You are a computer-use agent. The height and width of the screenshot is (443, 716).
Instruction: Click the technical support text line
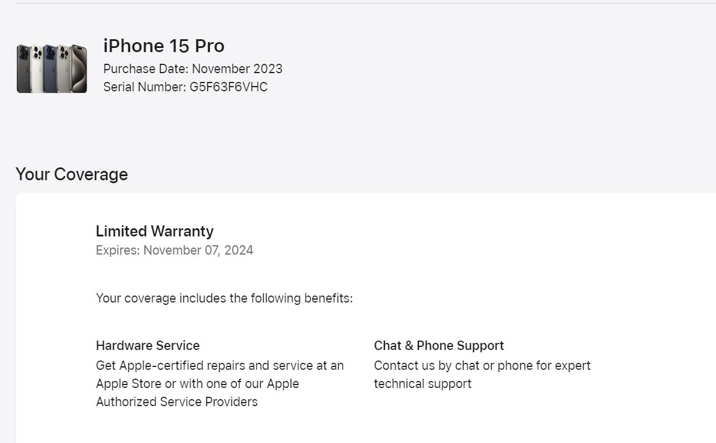(422, 384)
